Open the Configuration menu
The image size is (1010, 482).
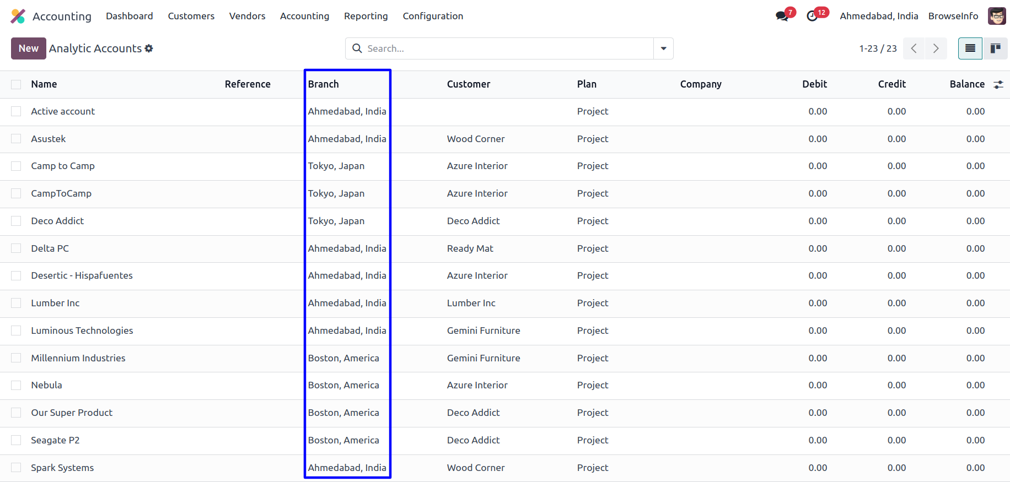(433, 16)
